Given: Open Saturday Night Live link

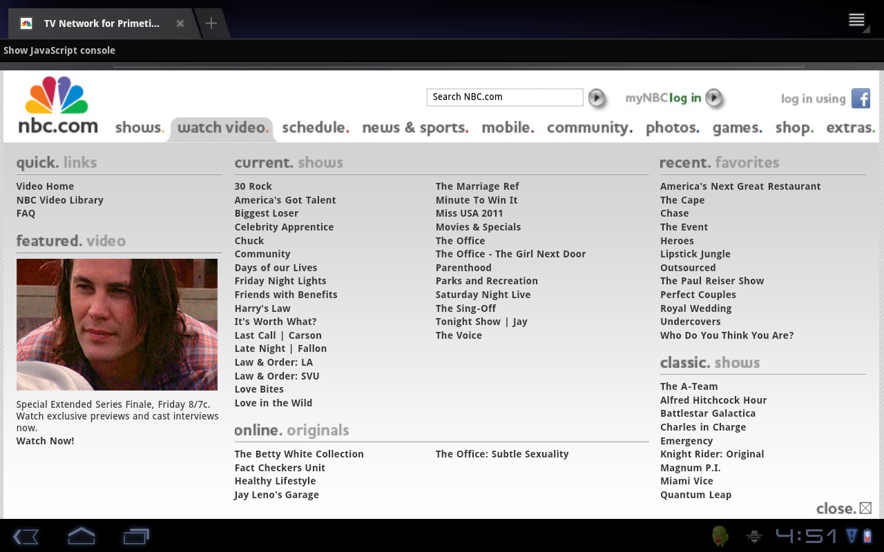Looking at the screenshot, I should [483, 295].
